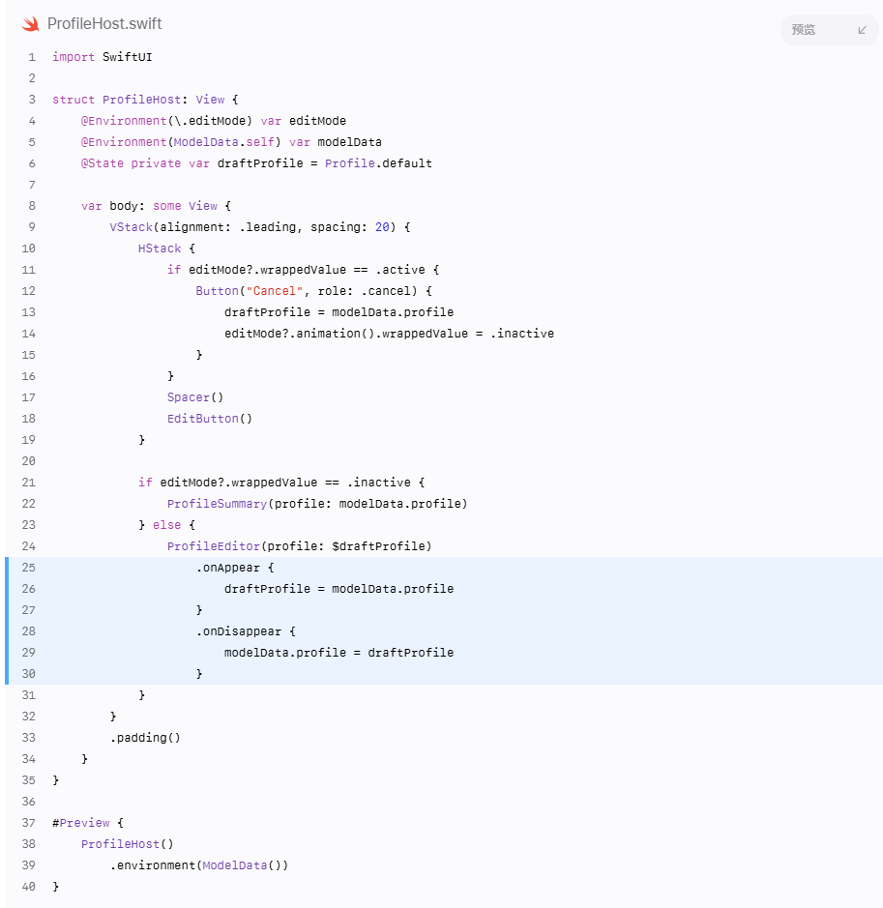
Task: Click line 26 'draftProfile = modelData.profile'
Action: (338, 589)
